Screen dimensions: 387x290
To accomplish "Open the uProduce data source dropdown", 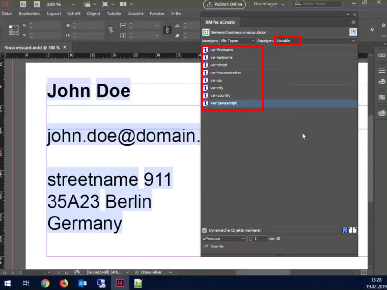I will click(224, 239).
